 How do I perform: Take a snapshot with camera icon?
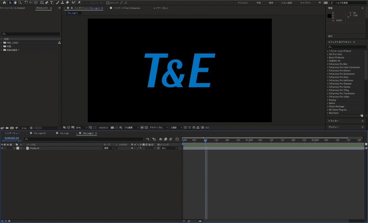pyautogui.click(x=113, y=127)
